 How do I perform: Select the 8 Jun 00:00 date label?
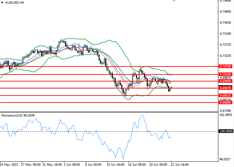(x=94, y=165)
